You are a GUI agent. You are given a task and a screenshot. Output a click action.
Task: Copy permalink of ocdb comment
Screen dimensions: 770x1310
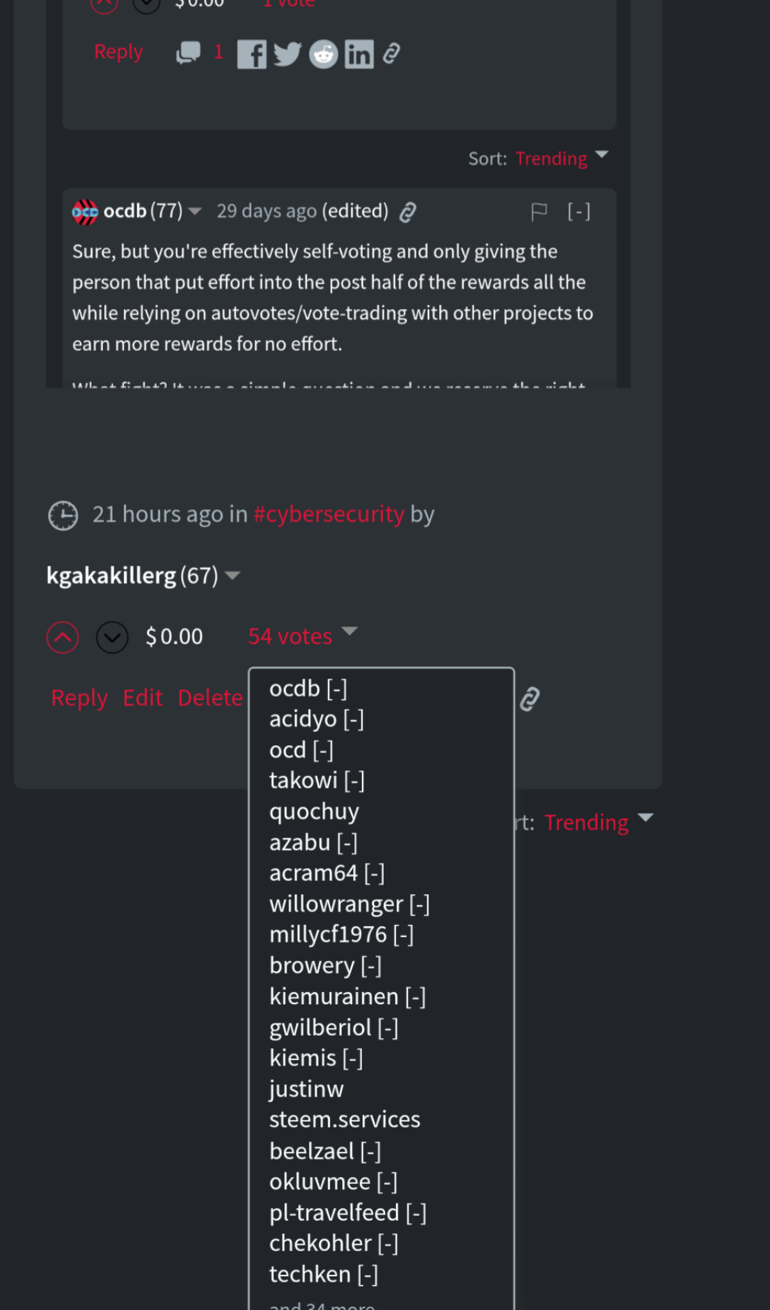click(407, 212)
